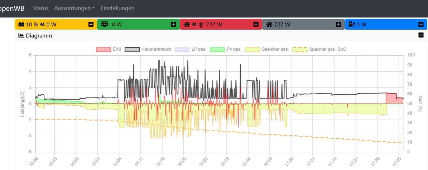
Task: Click the openWB brand logo
Action: coord(12,8)
